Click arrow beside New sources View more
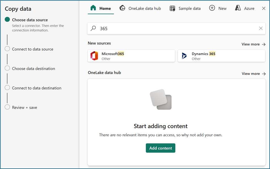 pyautogui.click(x=264, y=44)
